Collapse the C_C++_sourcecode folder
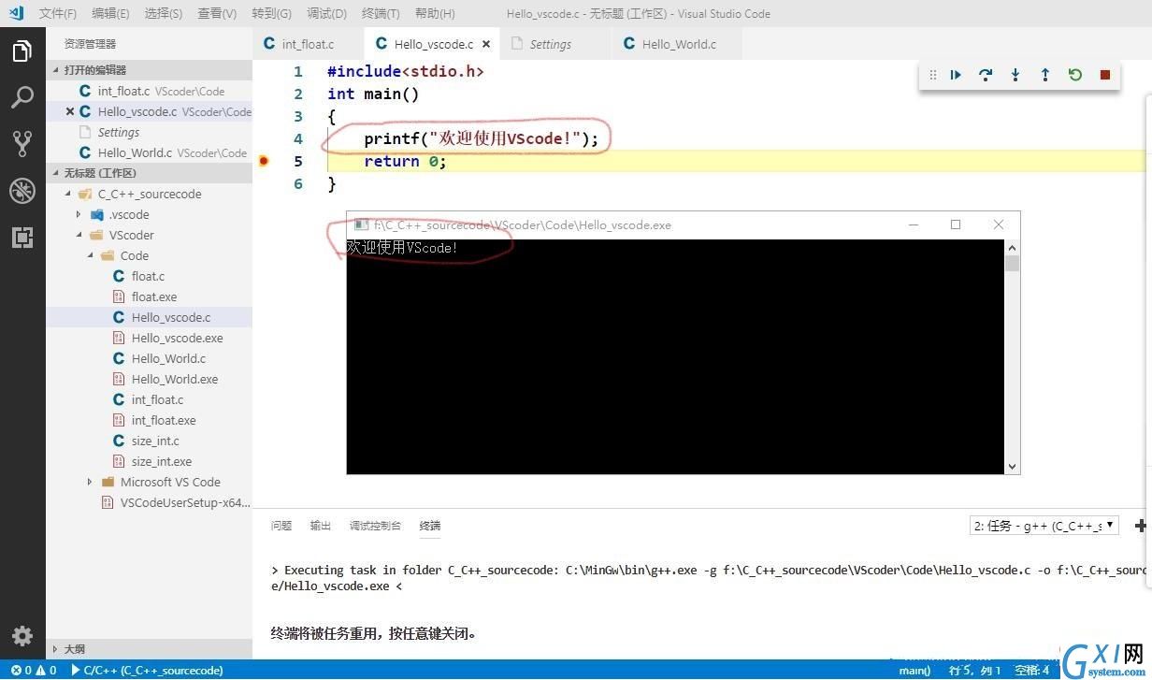Image resolution: width=1152 pixels, height=680 pixels. click(68, 194)
